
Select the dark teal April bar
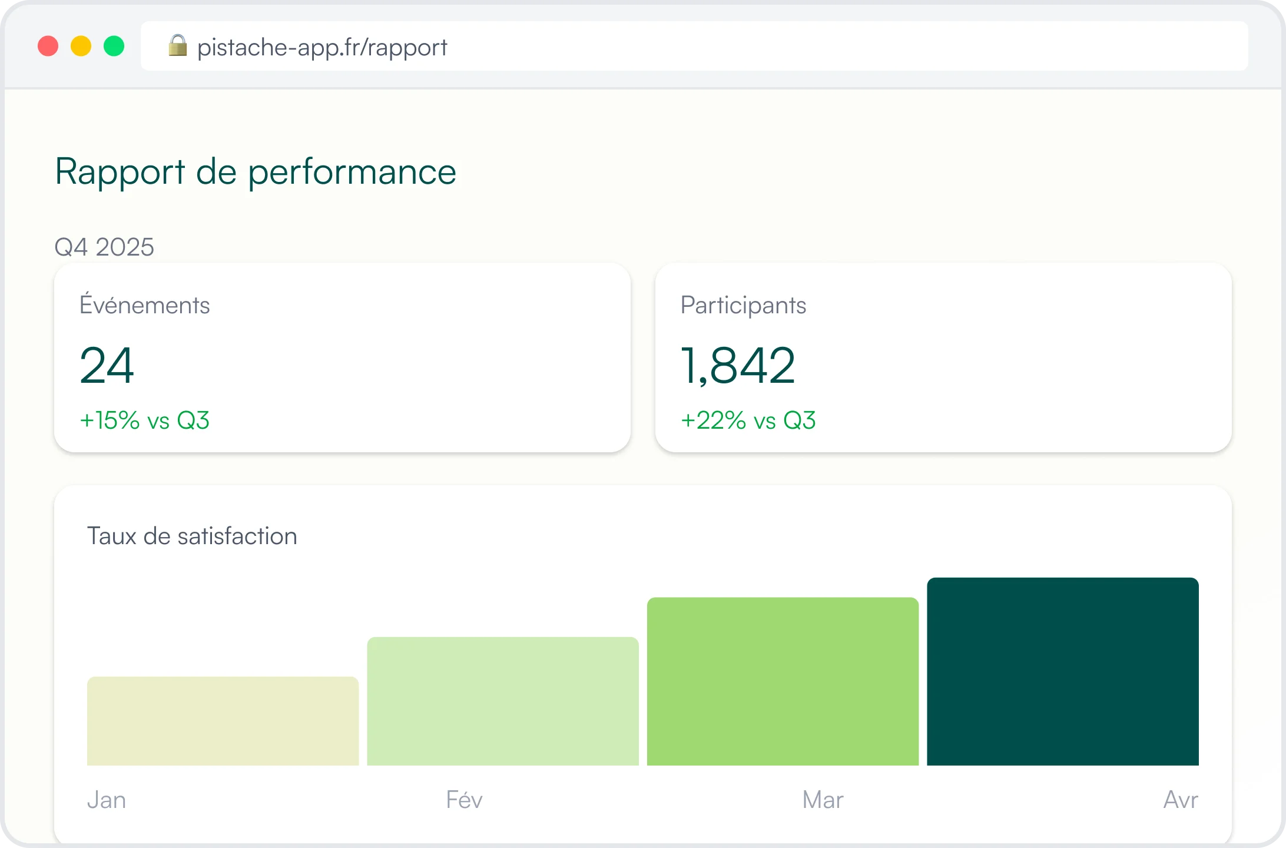coord(1063,671)
